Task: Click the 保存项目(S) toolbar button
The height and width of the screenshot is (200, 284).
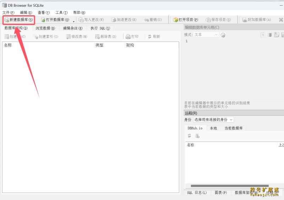Action: [218, 20]
